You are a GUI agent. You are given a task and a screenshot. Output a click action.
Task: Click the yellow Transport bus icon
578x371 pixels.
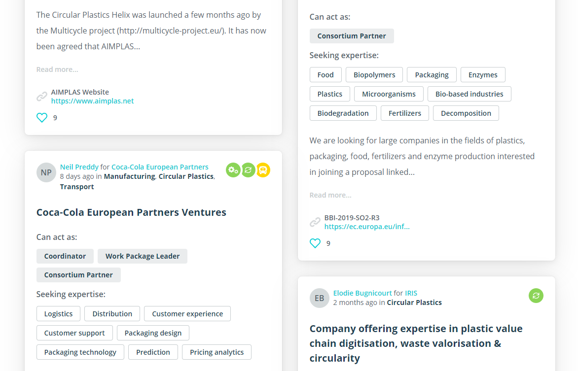[x=263, y=170]
